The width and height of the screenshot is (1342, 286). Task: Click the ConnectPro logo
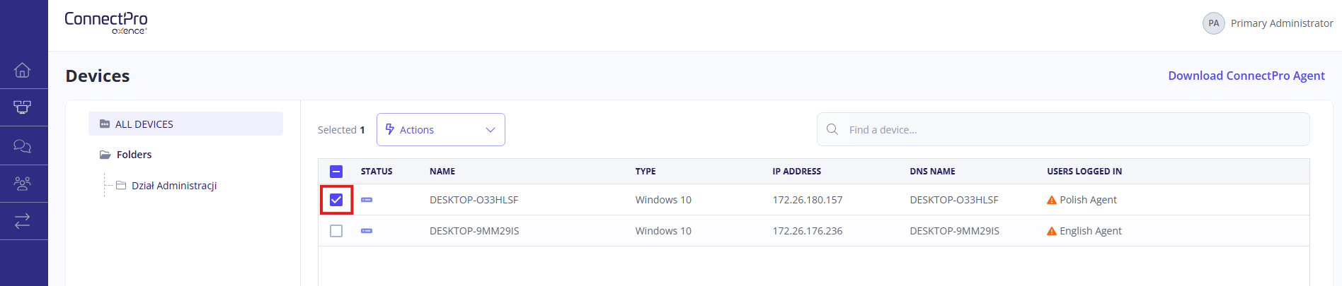[x=106, y=23]
